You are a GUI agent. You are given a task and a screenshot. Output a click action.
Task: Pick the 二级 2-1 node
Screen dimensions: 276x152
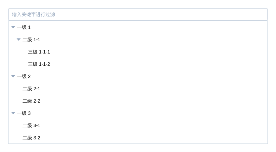click(x=31, y=89)
